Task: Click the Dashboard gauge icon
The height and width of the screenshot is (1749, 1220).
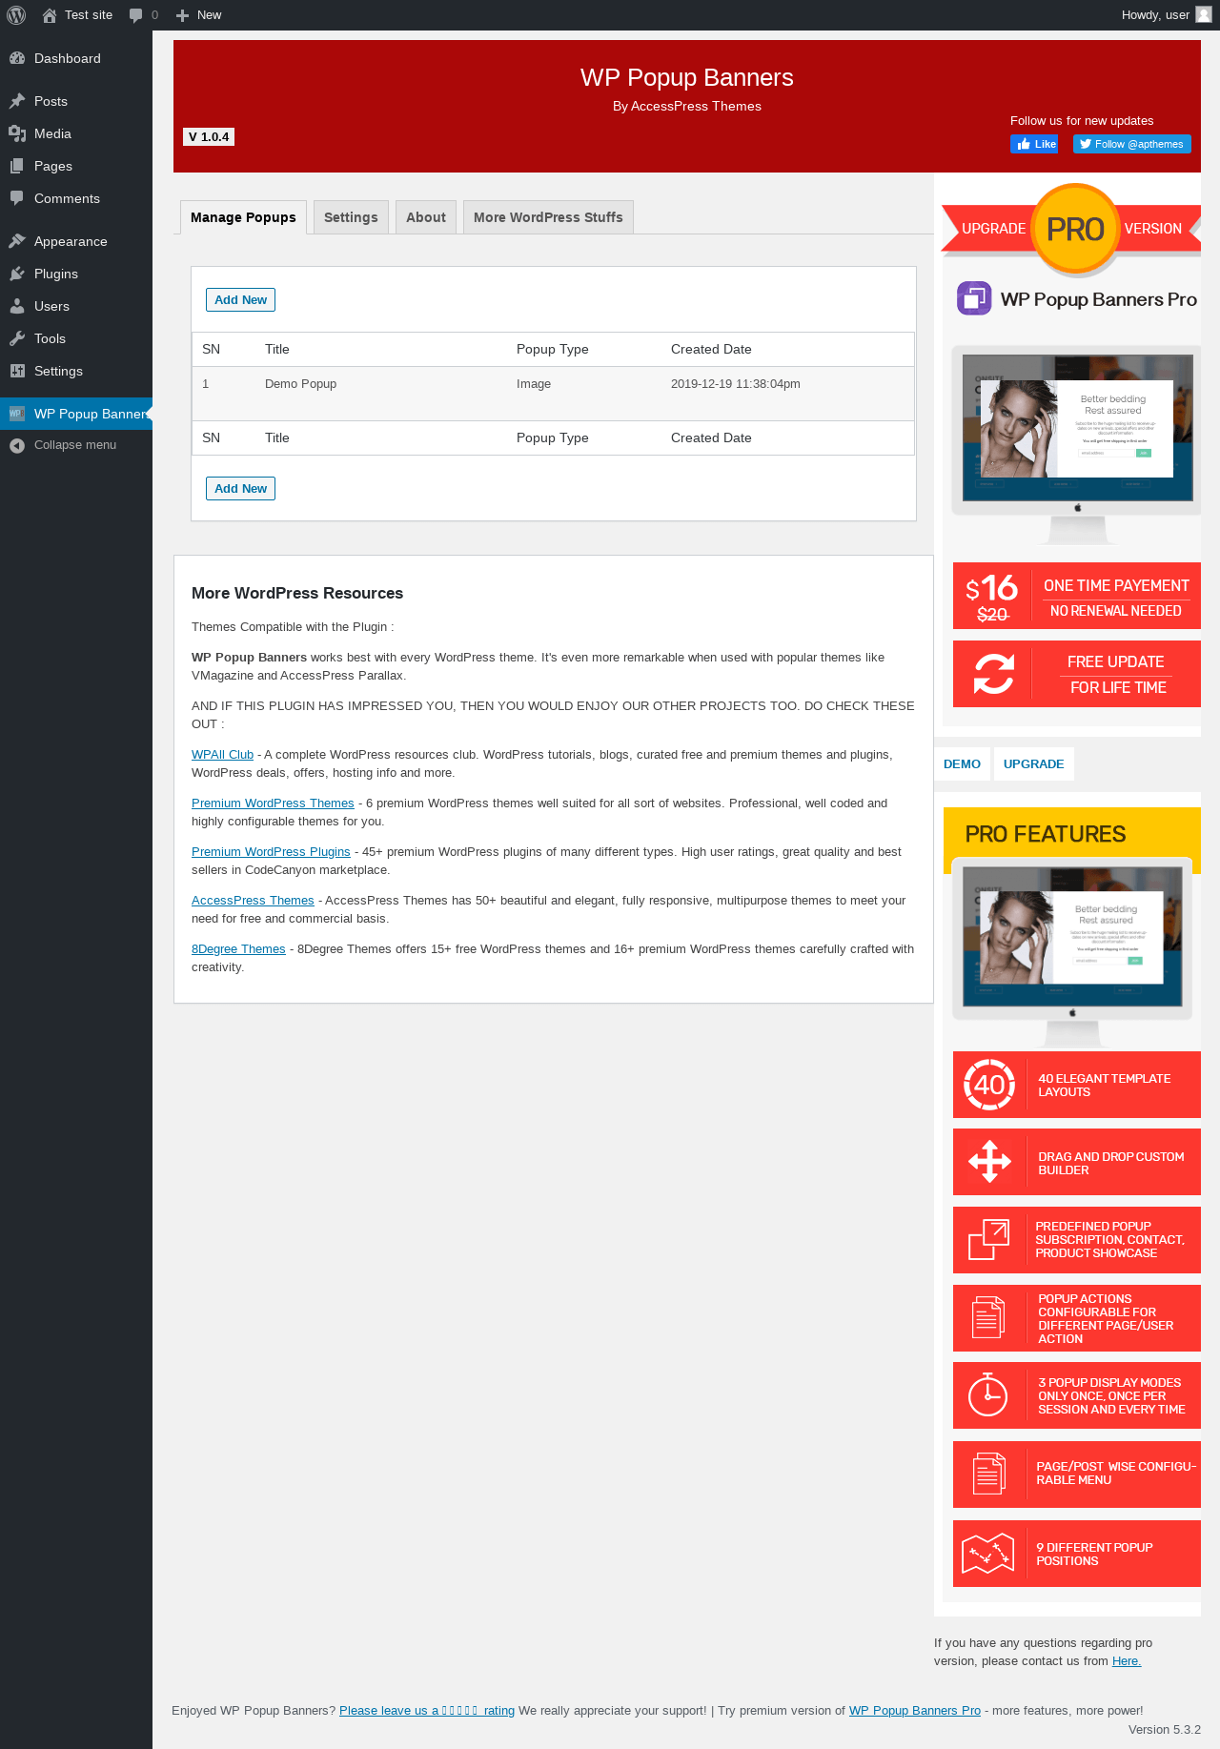Action: 17,58
